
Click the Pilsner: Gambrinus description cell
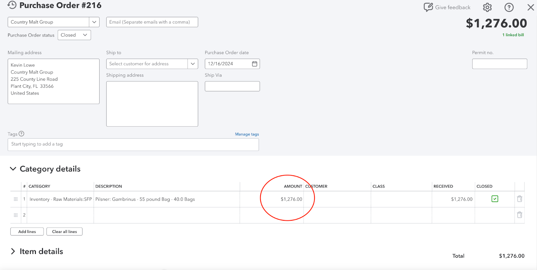167,199
